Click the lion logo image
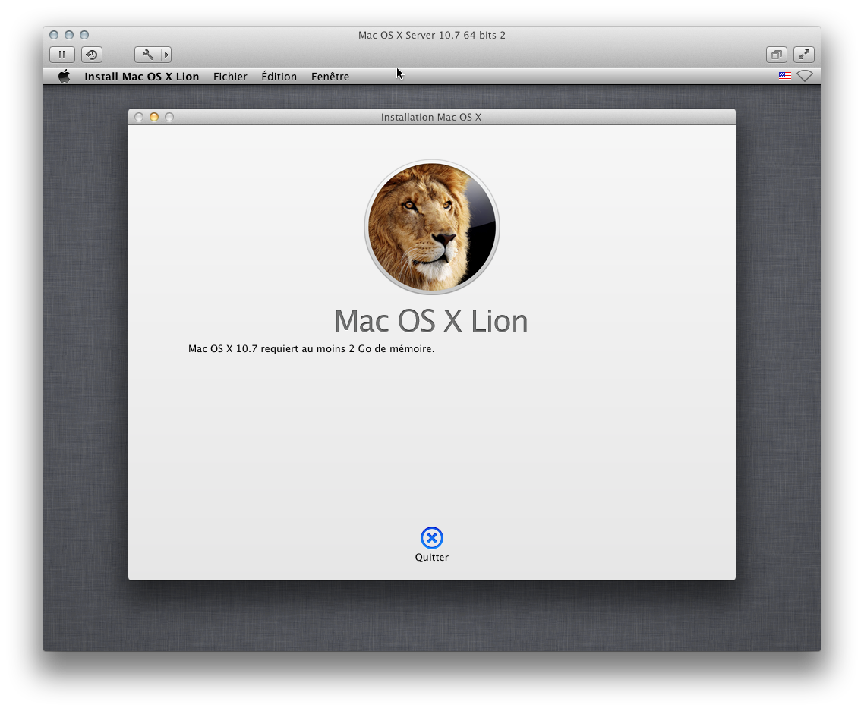Screen dimensions: 864x711 tap(432, 227)
